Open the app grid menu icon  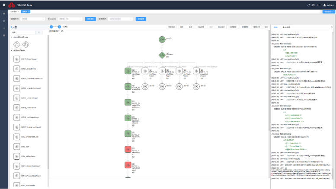(4, 5)
